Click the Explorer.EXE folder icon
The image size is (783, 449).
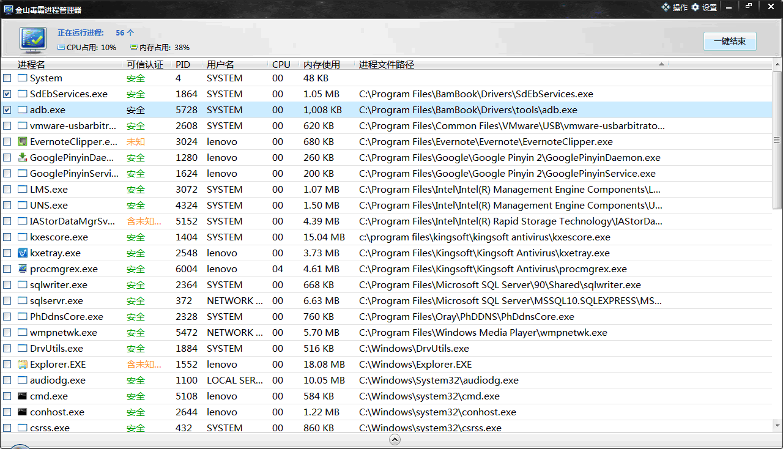[x=23, y=365]
